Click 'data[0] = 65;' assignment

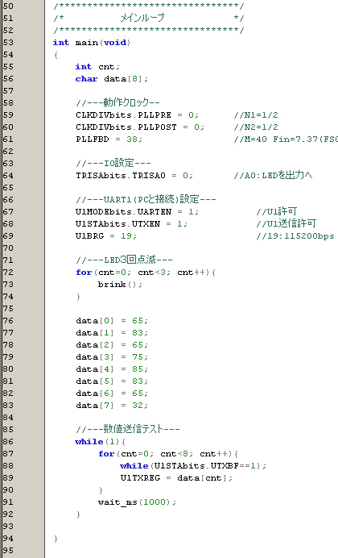click(112, 321)
